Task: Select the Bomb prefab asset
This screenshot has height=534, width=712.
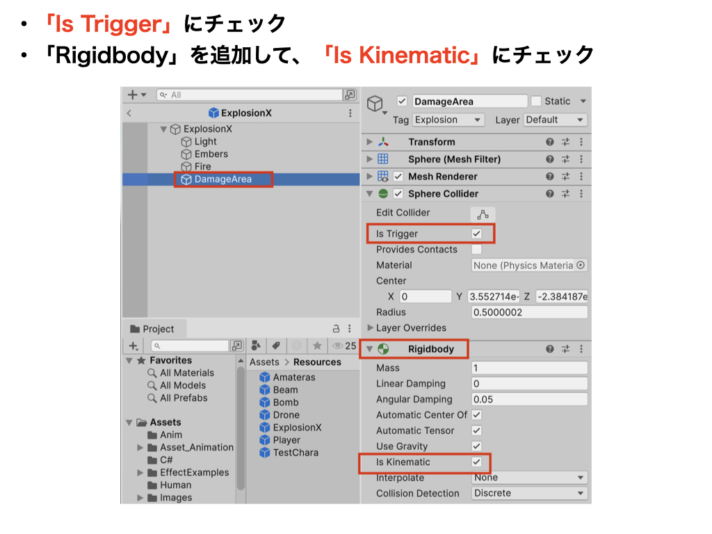Action: [x=286, y=403]
